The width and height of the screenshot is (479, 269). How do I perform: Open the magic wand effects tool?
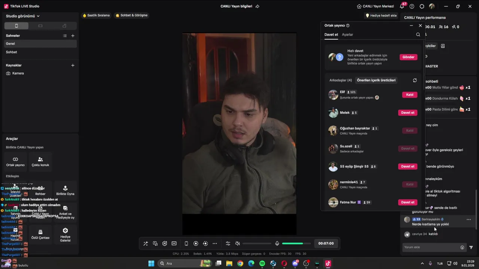coord(146,244)
